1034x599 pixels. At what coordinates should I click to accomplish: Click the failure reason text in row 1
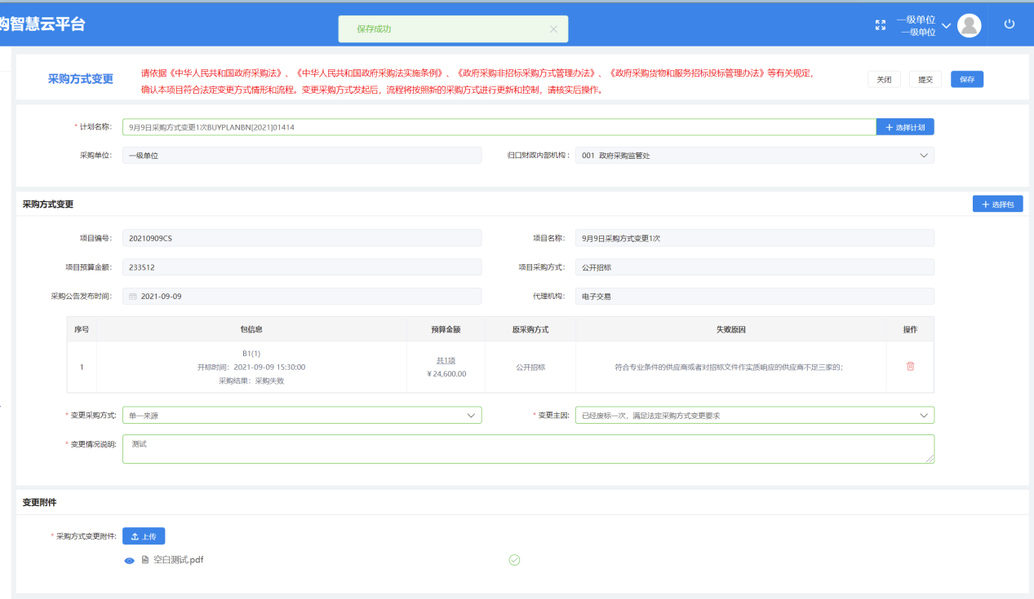coord(729,368)
